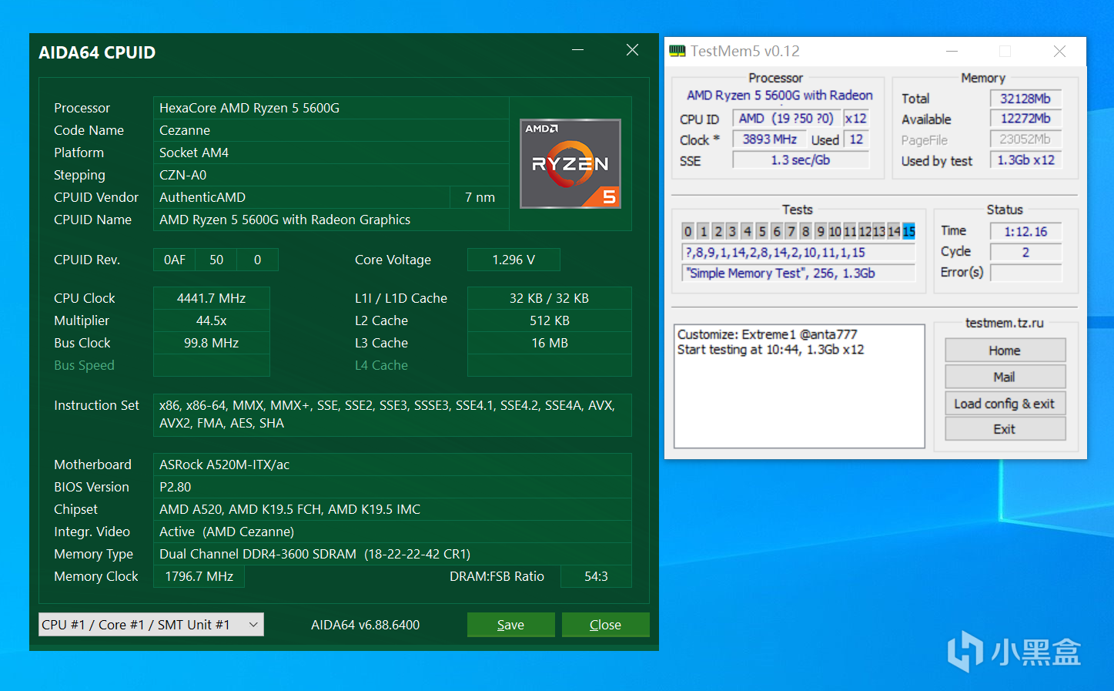Click the 512 KB L2 cache value
This screenshot has width=1114, height=691.
(550, 320)
